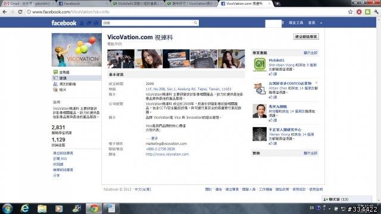Click the Home link in Facebook header
The image size is (381, 214).
click(x=311, y=23)
